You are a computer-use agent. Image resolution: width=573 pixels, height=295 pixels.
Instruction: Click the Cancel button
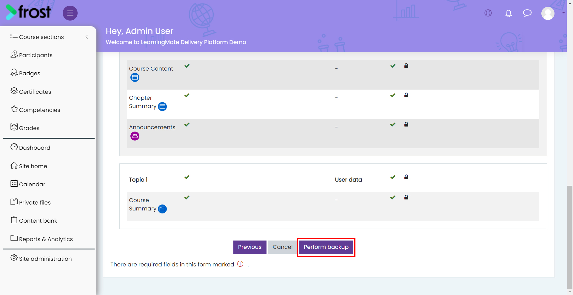tap(283, 247)
